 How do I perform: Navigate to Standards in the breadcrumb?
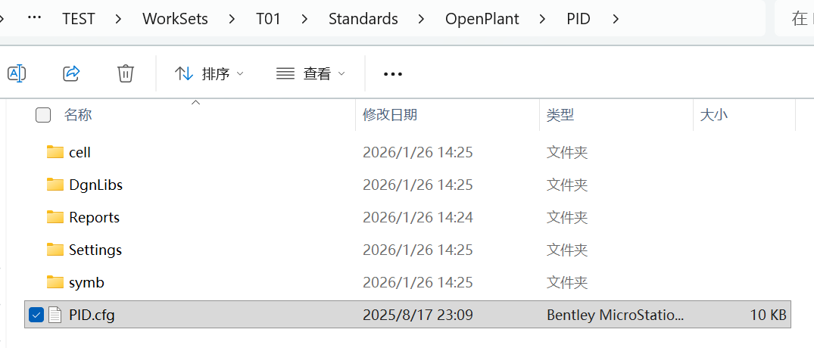[363, 19]
